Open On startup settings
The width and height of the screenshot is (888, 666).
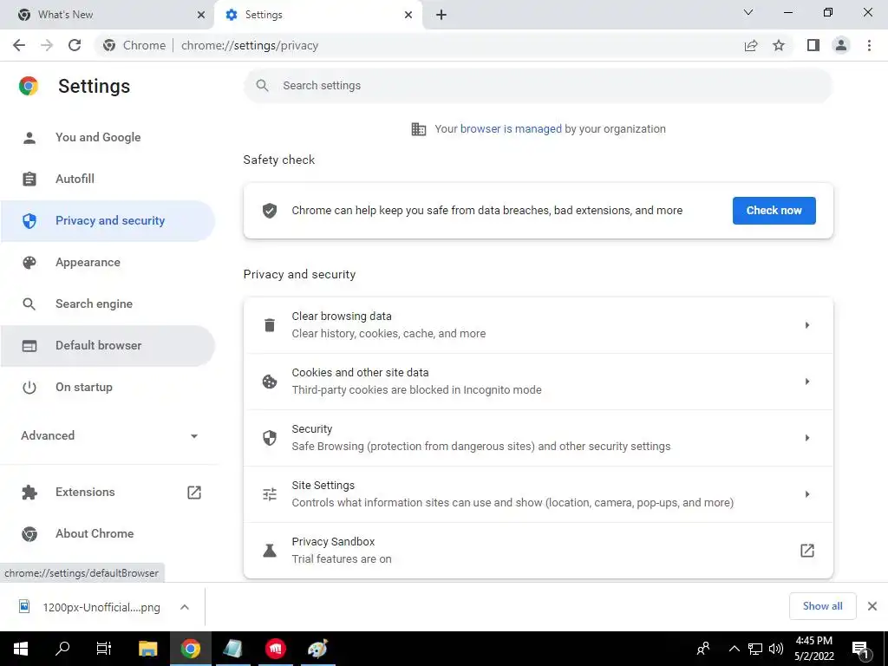pyautogui.click(x=108, y=388)
